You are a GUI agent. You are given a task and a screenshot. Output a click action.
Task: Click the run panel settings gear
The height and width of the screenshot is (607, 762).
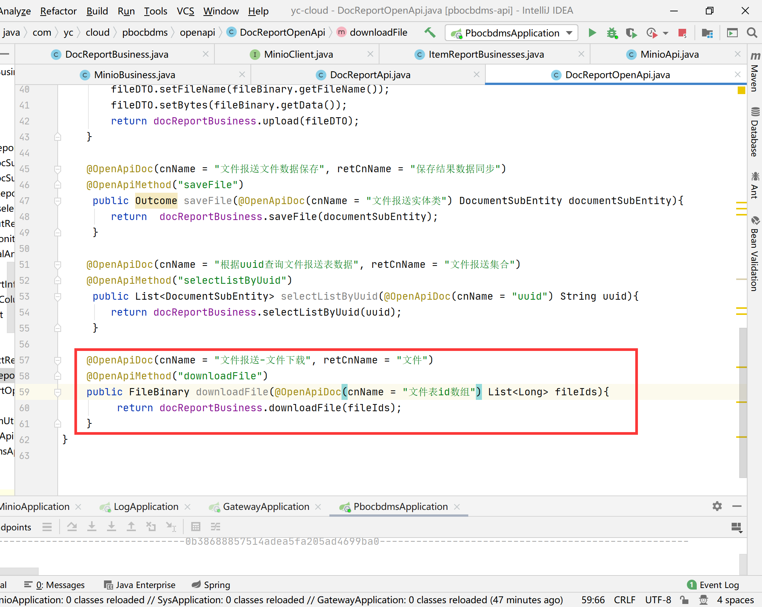click(x=717, y=506)
